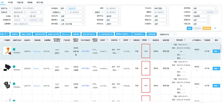The image size is (222, 103).
Task: Click 修改关联本地SKU button
Action: [x=89, y=34]
